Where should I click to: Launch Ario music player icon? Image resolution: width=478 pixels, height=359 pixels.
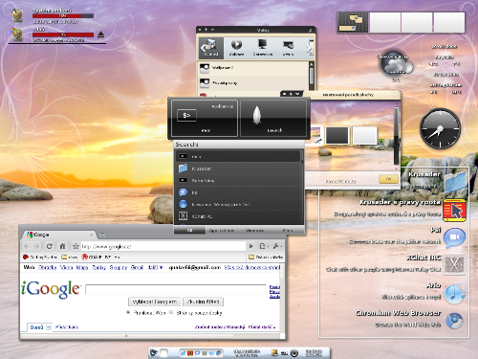click(x=455, y=293)
